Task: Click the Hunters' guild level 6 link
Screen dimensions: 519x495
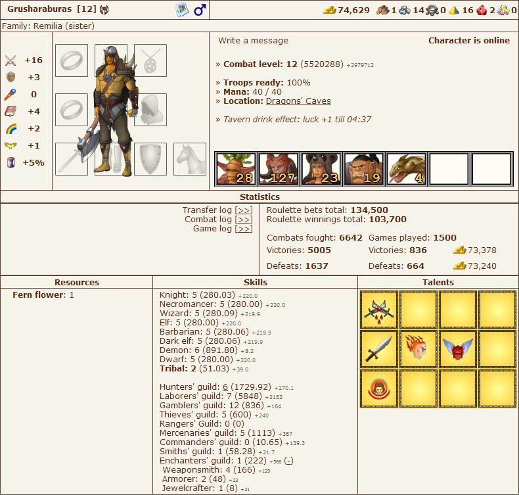Action: pyautogui.click(x=225, y=387)
